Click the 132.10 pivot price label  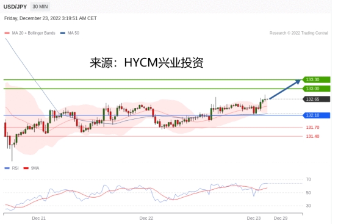pyautogui.click(x=317, y=115)
